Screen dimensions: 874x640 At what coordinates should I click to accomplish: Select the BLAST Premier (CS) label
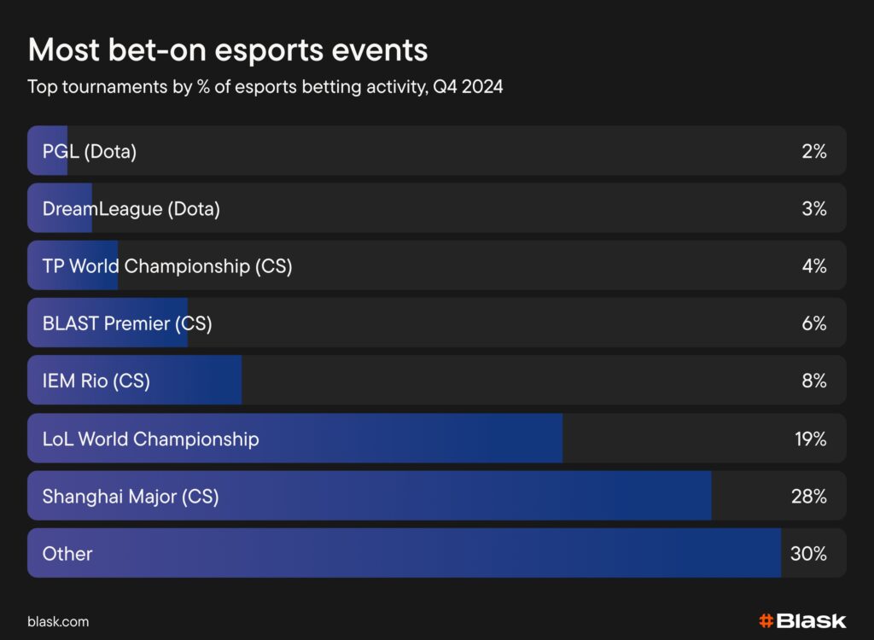(127, 323)
